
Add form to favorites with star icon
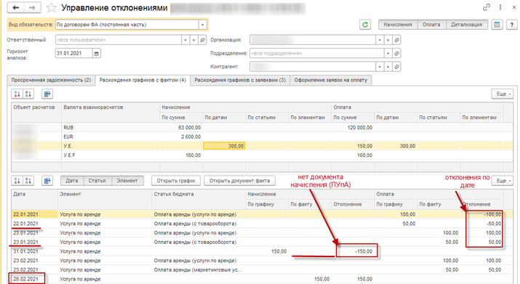pos(51,7)
